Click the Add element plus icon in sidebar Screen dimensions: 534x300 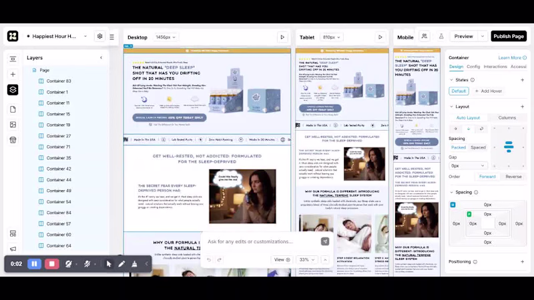pos(13,74)
